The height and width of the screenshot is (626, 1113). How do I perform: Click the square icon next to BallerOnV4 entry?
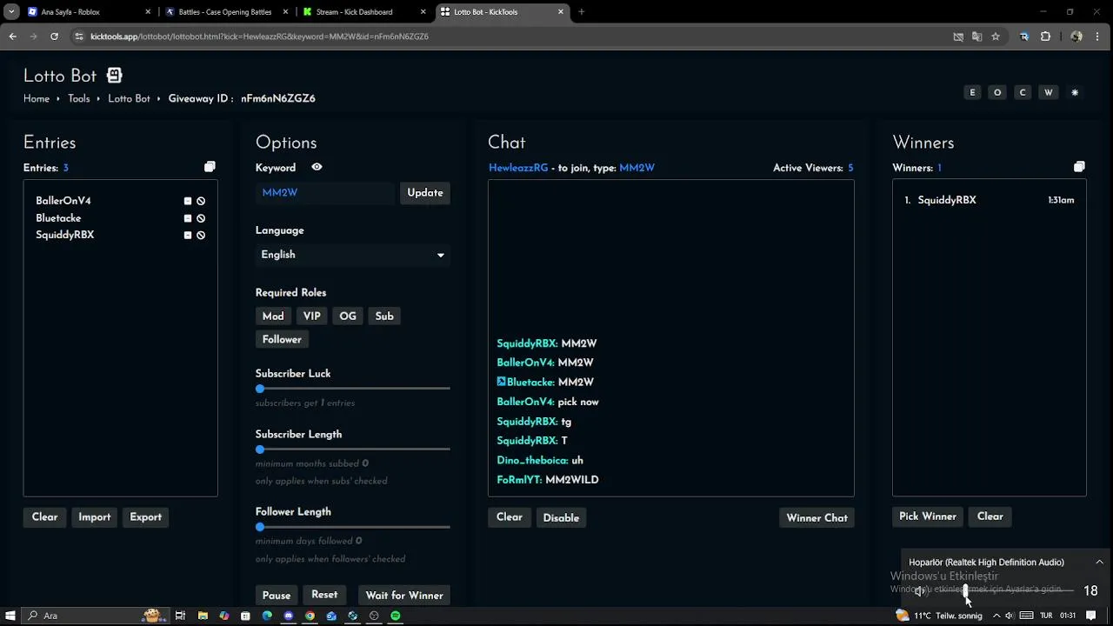(188, 201)
